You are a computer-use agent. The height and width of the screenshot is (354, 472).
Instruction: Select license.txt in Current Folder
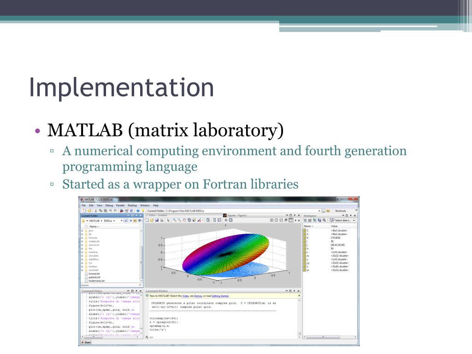[x=94, y=274]
